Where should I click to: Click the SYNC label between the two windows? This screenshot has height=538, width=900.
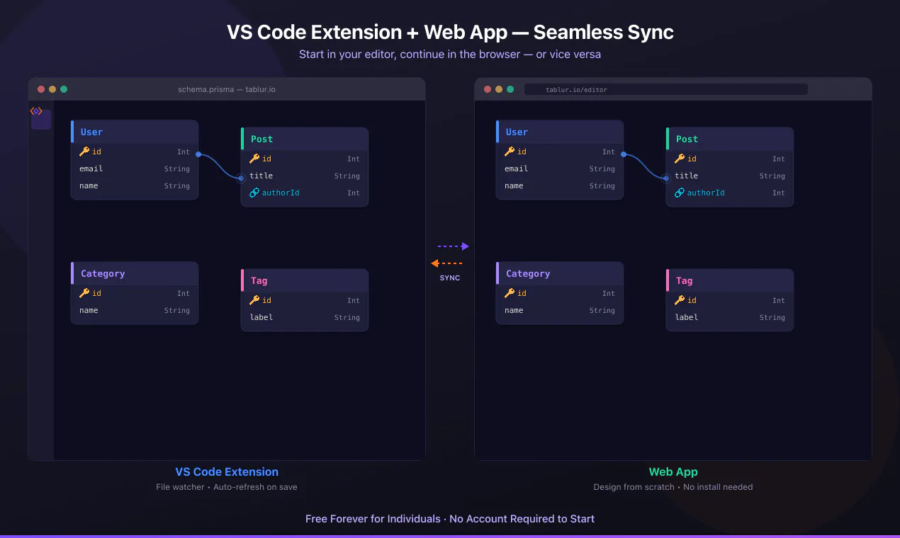tap(450, 278)
